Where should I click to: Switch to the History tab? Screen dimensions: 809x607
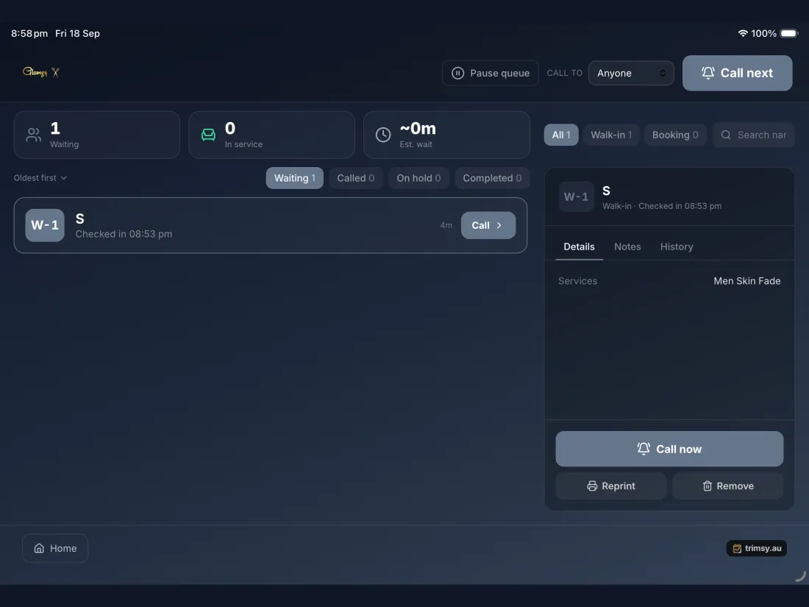coord(677,246)
